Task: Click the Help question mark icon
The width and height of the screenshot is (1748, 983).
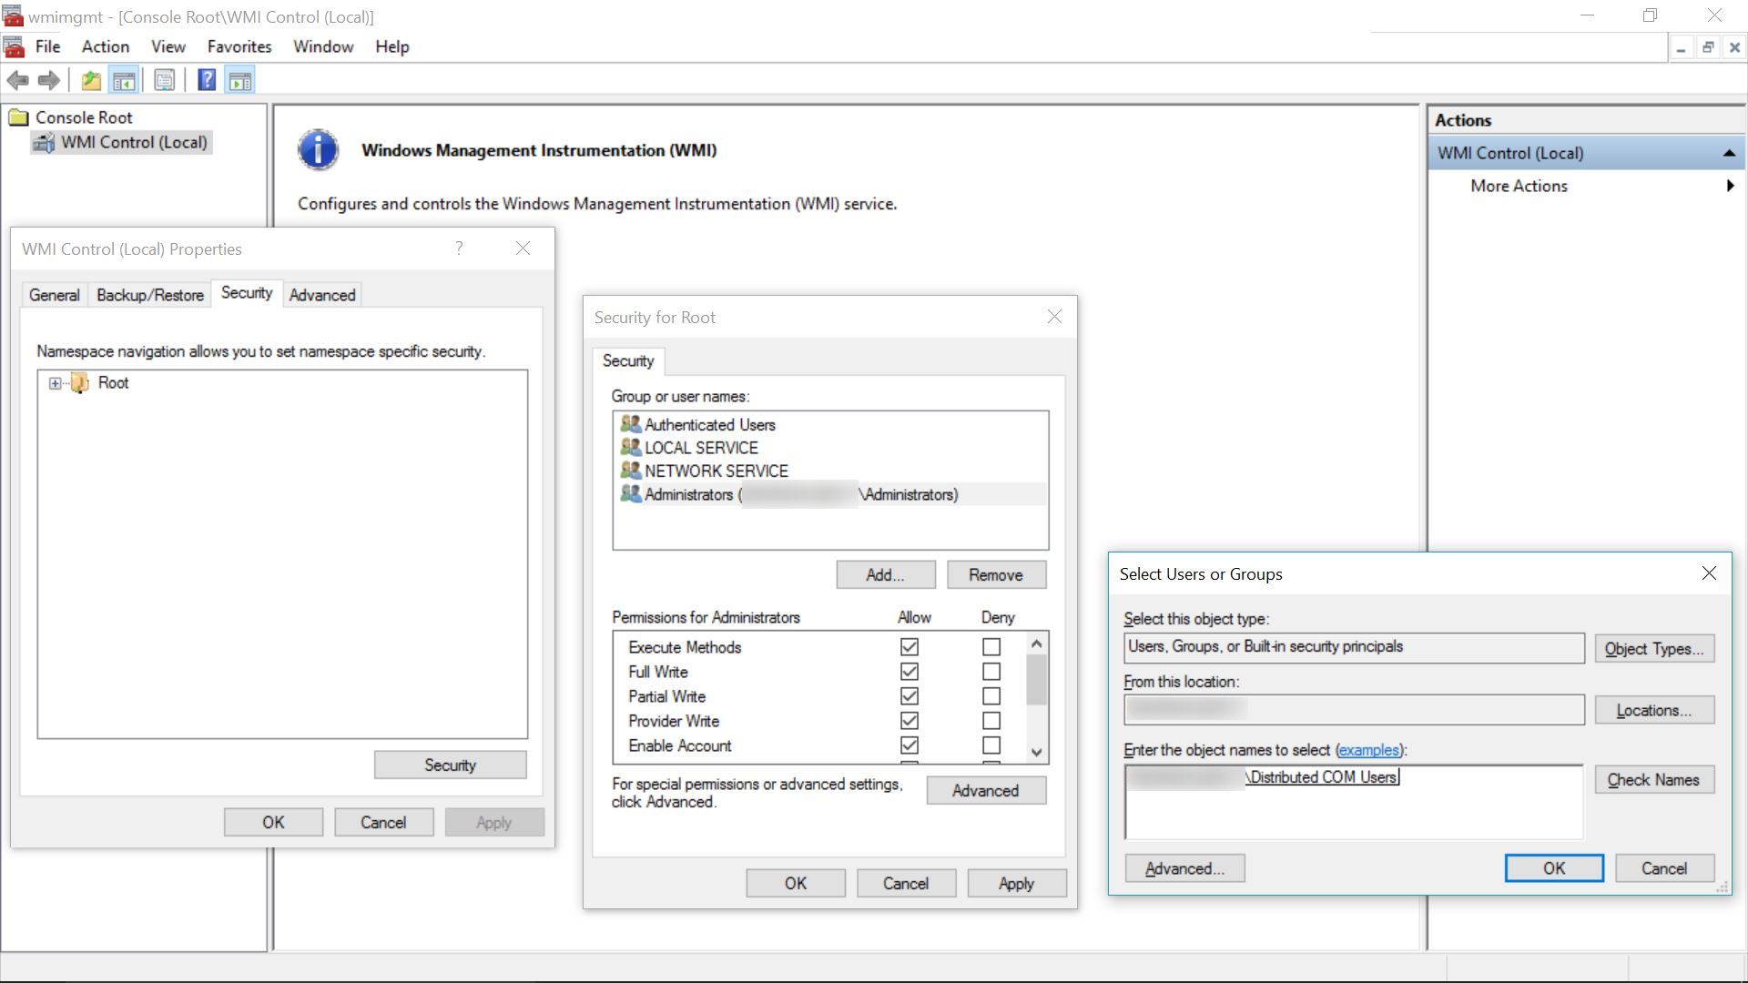Action: click(x=207, y=80)
